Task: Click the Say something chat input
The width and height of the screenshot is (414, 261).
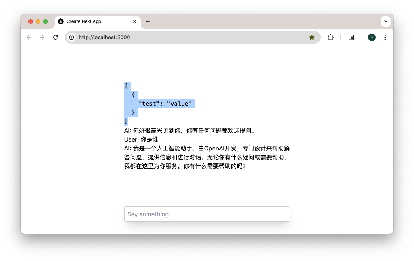Action: click(x=207, y=214)
